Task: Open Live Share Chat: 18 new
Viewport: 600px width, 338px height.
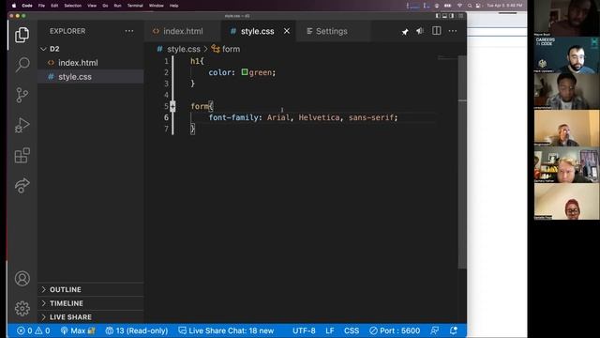Action: tap(226, 330)
